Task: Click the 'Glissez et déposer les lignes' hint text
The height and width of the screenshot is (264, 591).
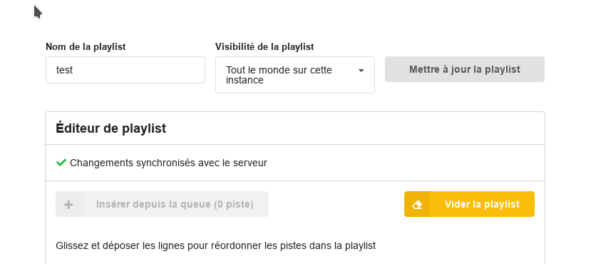Action: coord(216,246)
